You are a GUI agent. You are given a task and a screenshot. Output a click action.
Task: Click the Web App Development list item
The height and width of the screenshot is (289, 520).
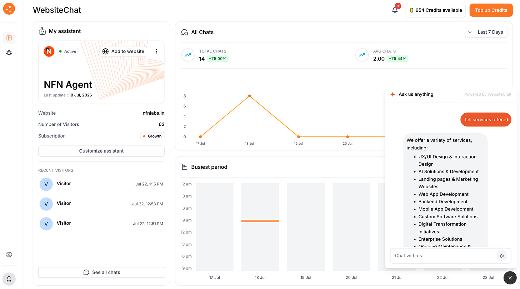444,194
